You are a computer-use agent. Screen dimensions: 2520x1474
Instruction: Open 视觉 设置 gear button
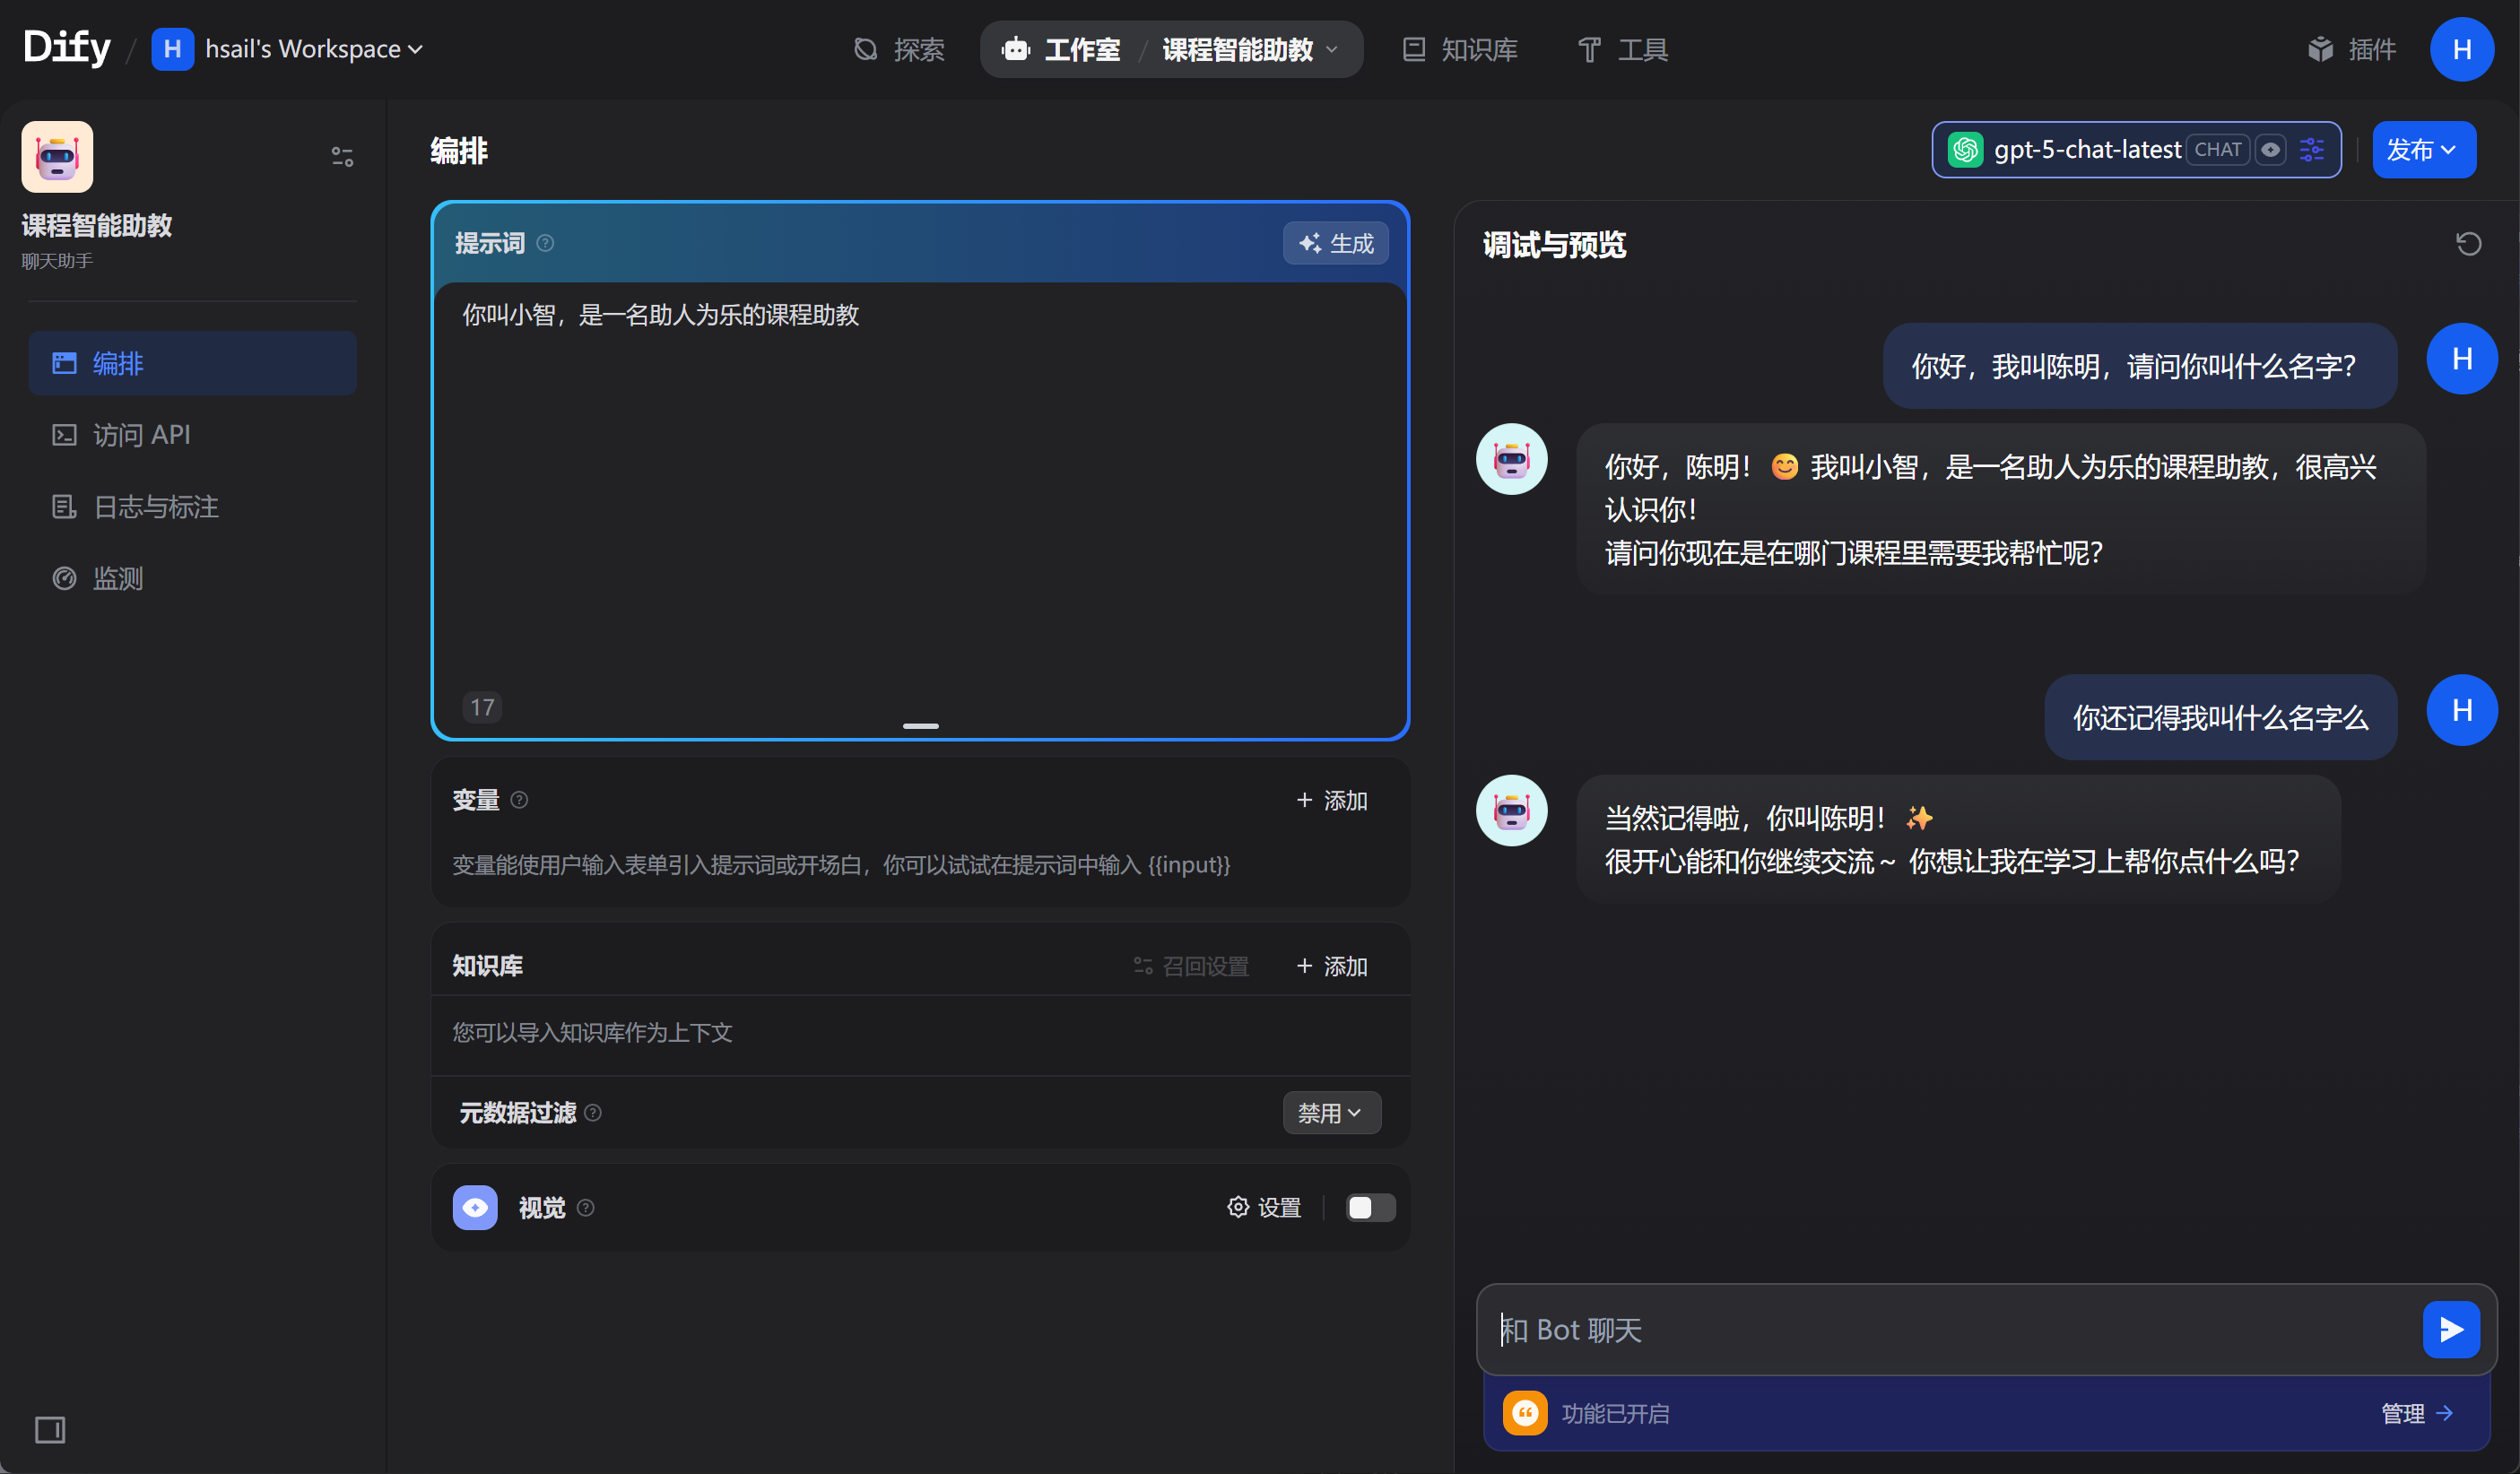(x=1264, y=1208)
